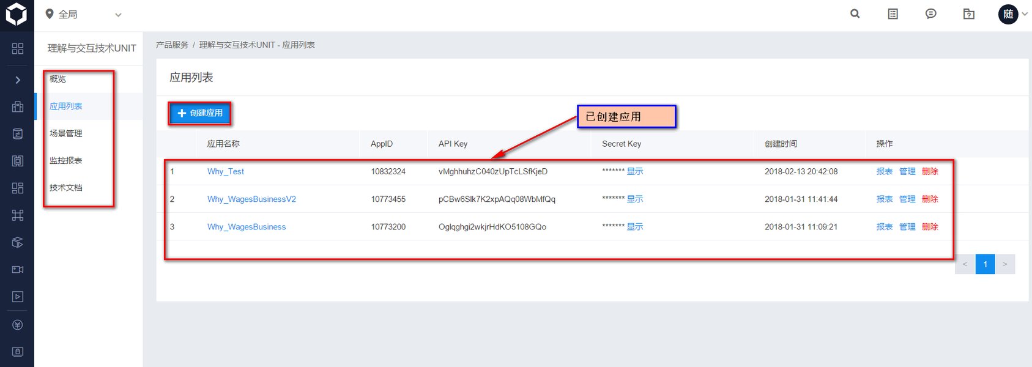The image size is (1032, 367).
Task: Open the nested-squares chip icon in dark sidebar
Action: point(18,161)
